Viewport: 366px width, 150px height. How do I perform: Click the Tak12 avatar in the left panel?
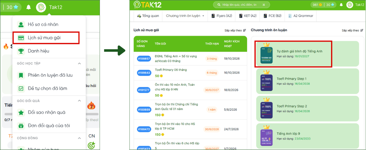pyautogui.click(x=41, y=7)
